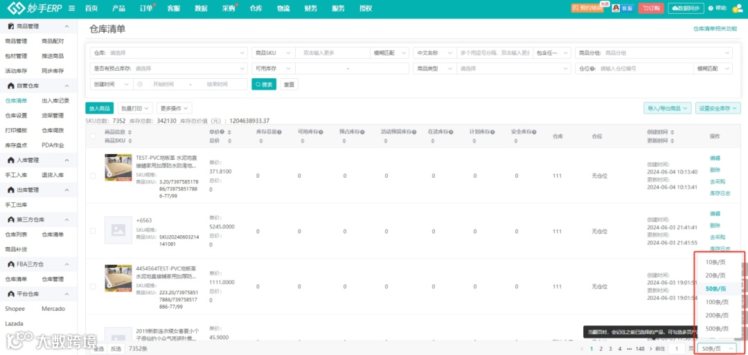748x355 pixels.
Task: Click the 自营仓库 warehouse section icon
Action: pyautogui.click(x=11, y=86)
